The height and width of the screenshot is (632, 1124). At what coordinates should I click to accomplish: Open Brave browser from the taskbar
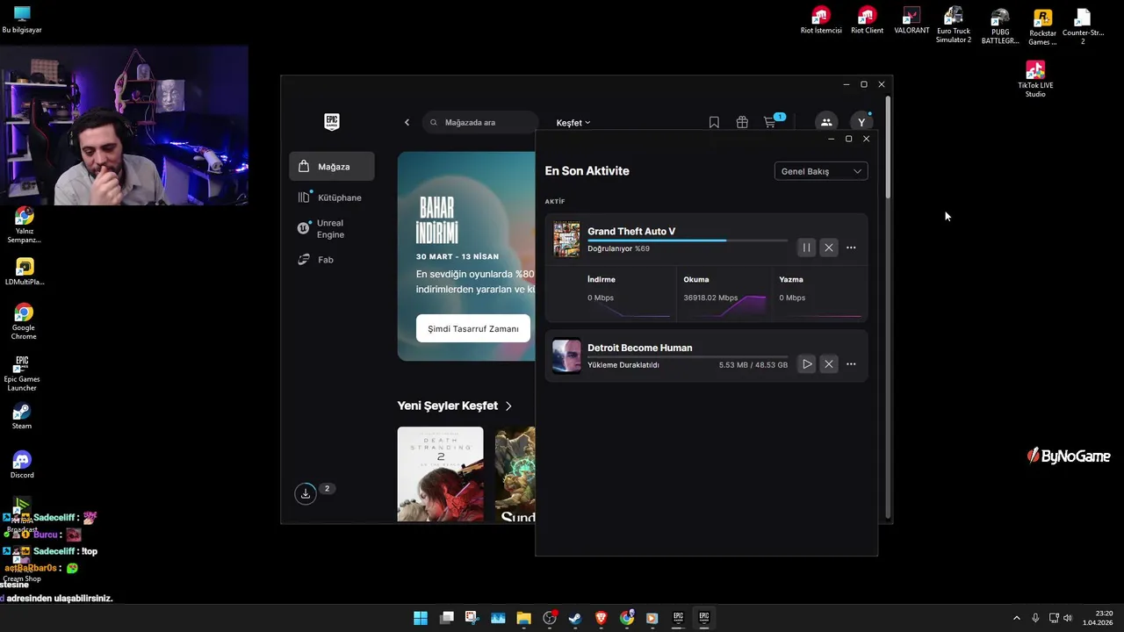[x=601, y=618]
